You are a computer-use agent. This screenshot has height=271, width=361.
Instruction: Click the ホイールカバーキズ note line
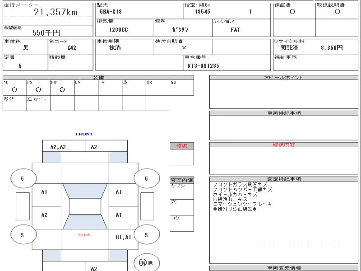click(x=235, y=195)
